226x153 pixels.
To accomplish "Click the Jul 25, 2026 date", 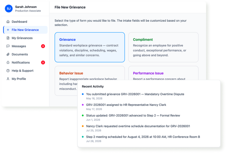I will (x=94, y=131).
